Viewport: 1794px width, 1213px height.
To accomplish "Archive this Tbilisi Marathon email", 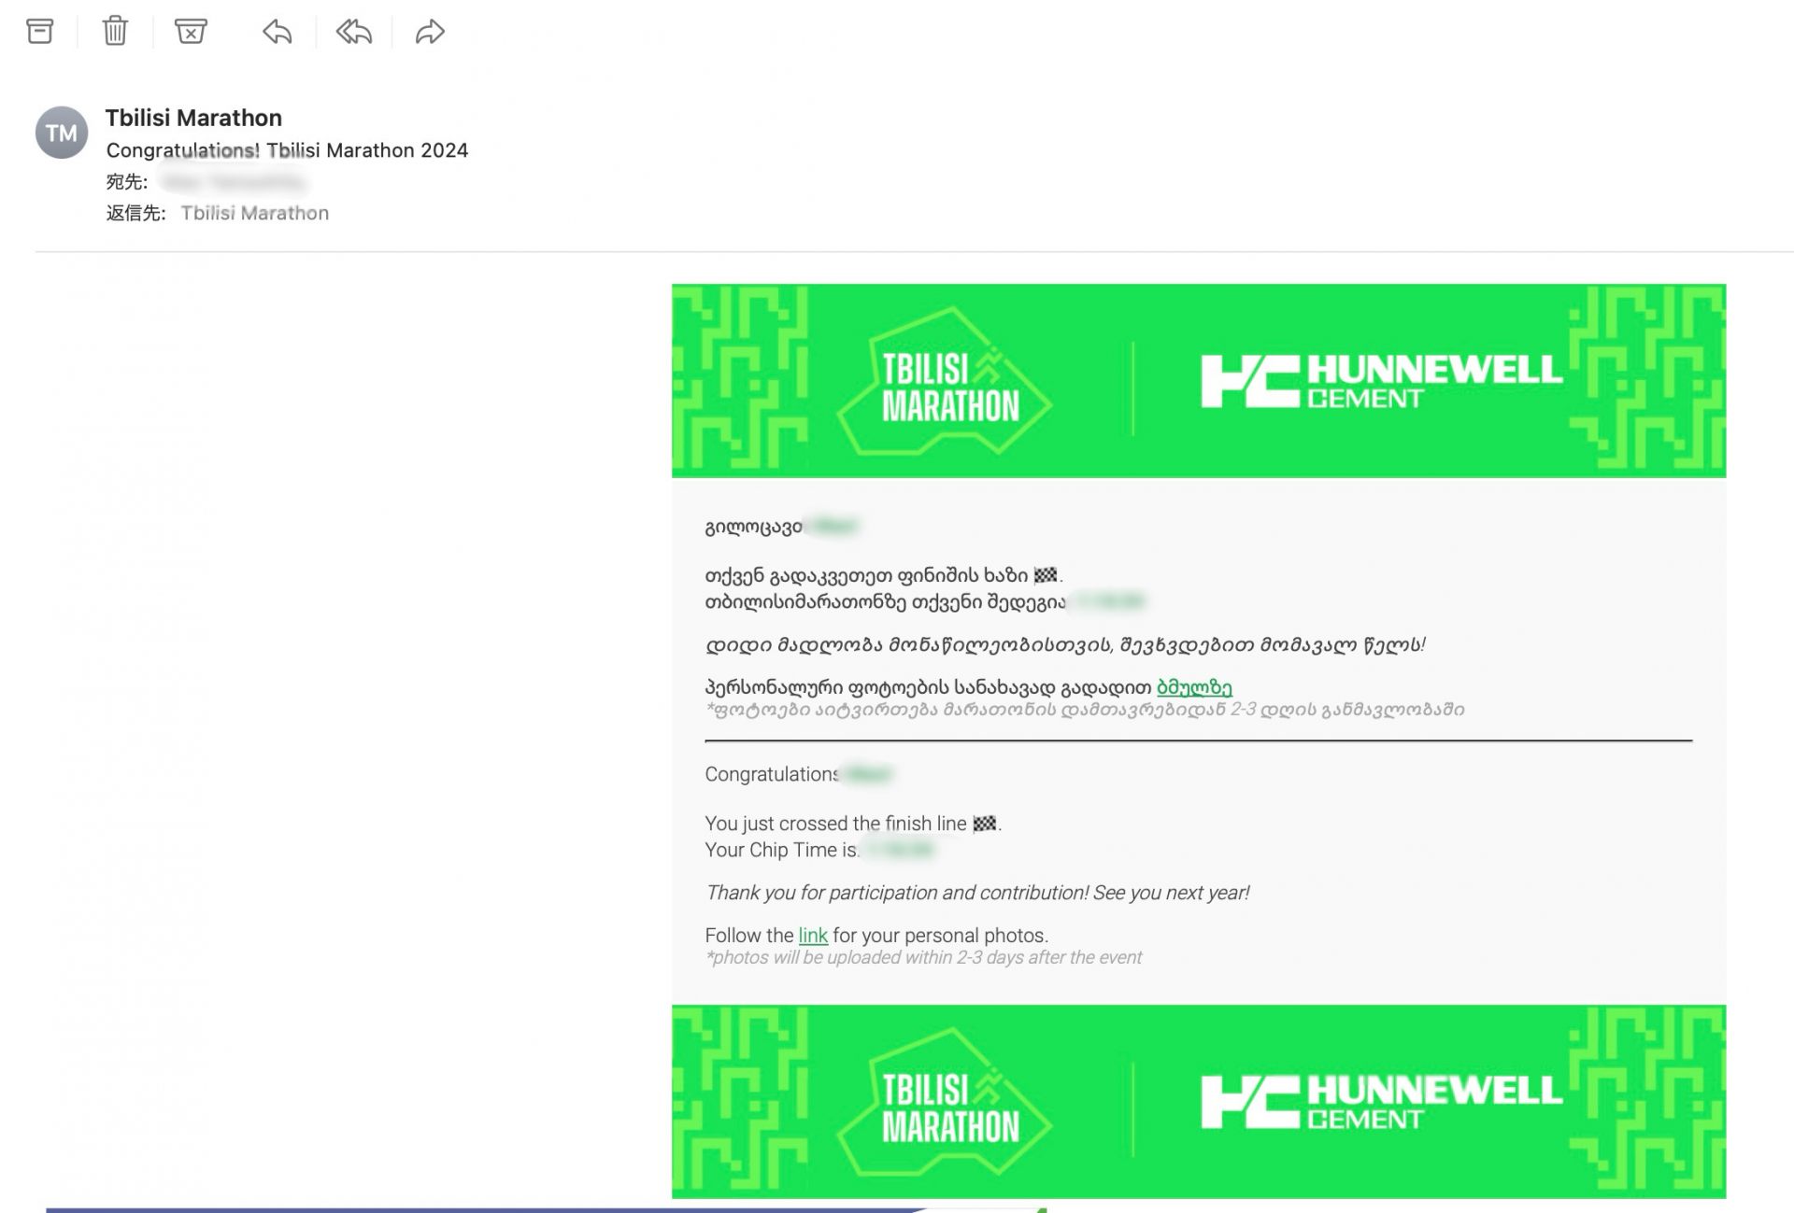I will 40,32.
